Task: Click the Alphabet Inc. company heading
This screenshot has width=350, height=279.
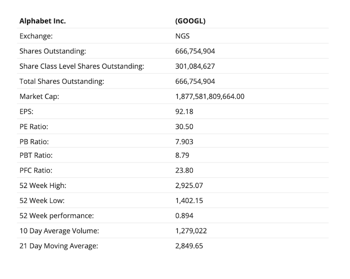Action: (x=42, y=21)
